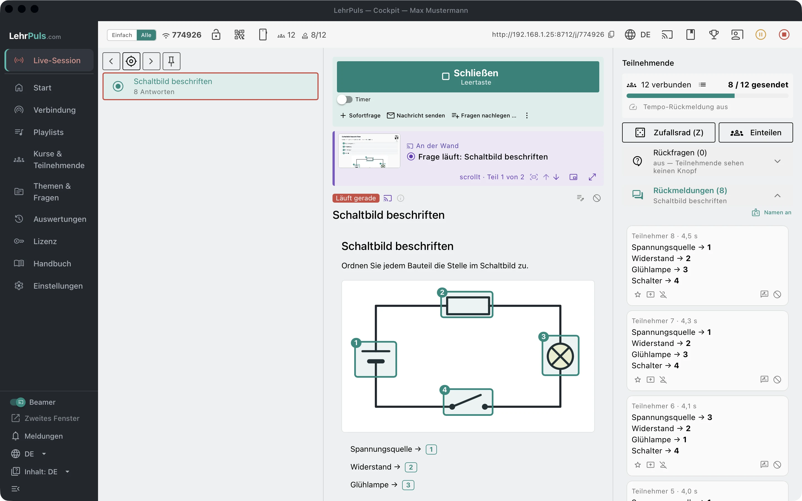Toggle Namen an for responses

(772, 212)
